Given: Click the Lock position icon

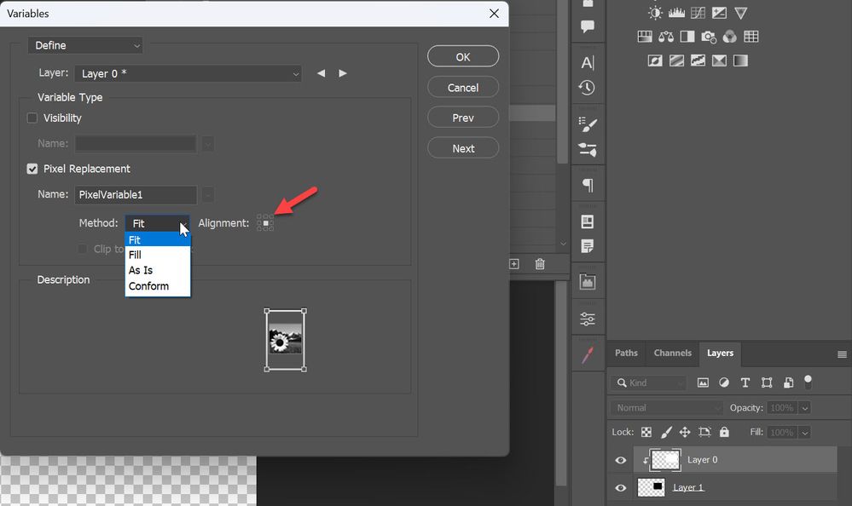Looking at the screenshot, I should click(x=685, y=432).
